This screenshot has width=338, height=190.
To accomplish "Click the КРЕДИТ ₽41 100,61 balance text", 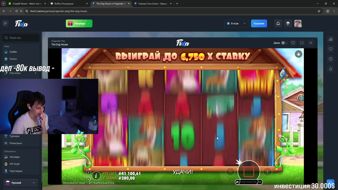I will point(121,173).
